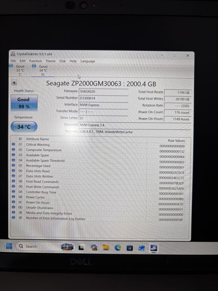Click the Standard field NVM Express 1.4
Screen dimensions: 218x291
tap(135, 125)
